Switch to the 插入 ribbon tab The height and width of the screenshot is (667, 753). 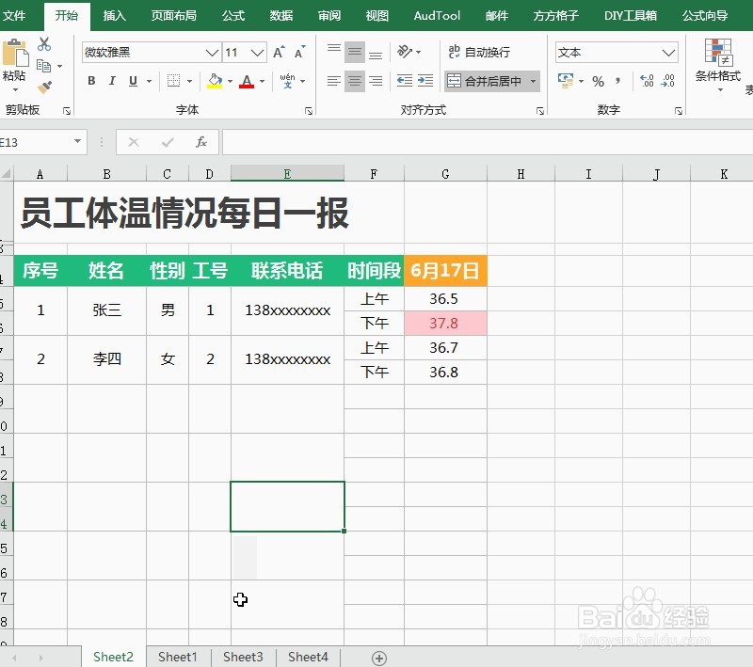[x=114, y=15]
